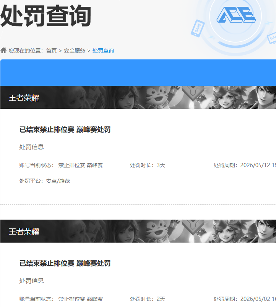Click the 处罚时长：3天 text
276x307 pixels.
coord(148,165)
